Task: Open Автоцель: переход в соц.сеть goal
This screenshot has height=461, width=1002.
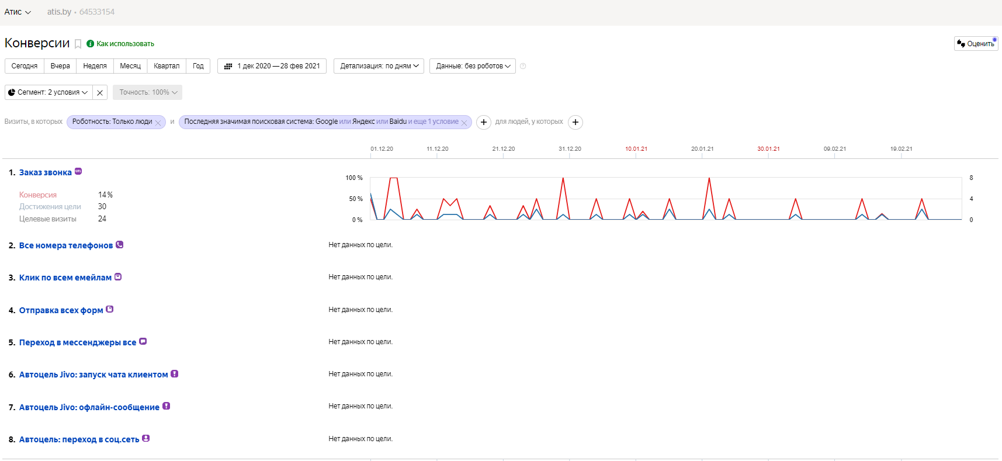Action: click(79, 439)
